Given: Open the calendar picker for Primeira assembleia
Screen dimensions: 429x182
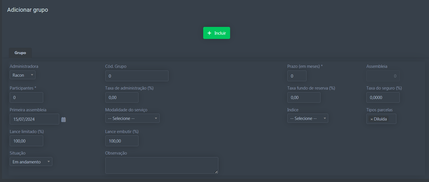Looking at the screenshot, I should 64,120.
